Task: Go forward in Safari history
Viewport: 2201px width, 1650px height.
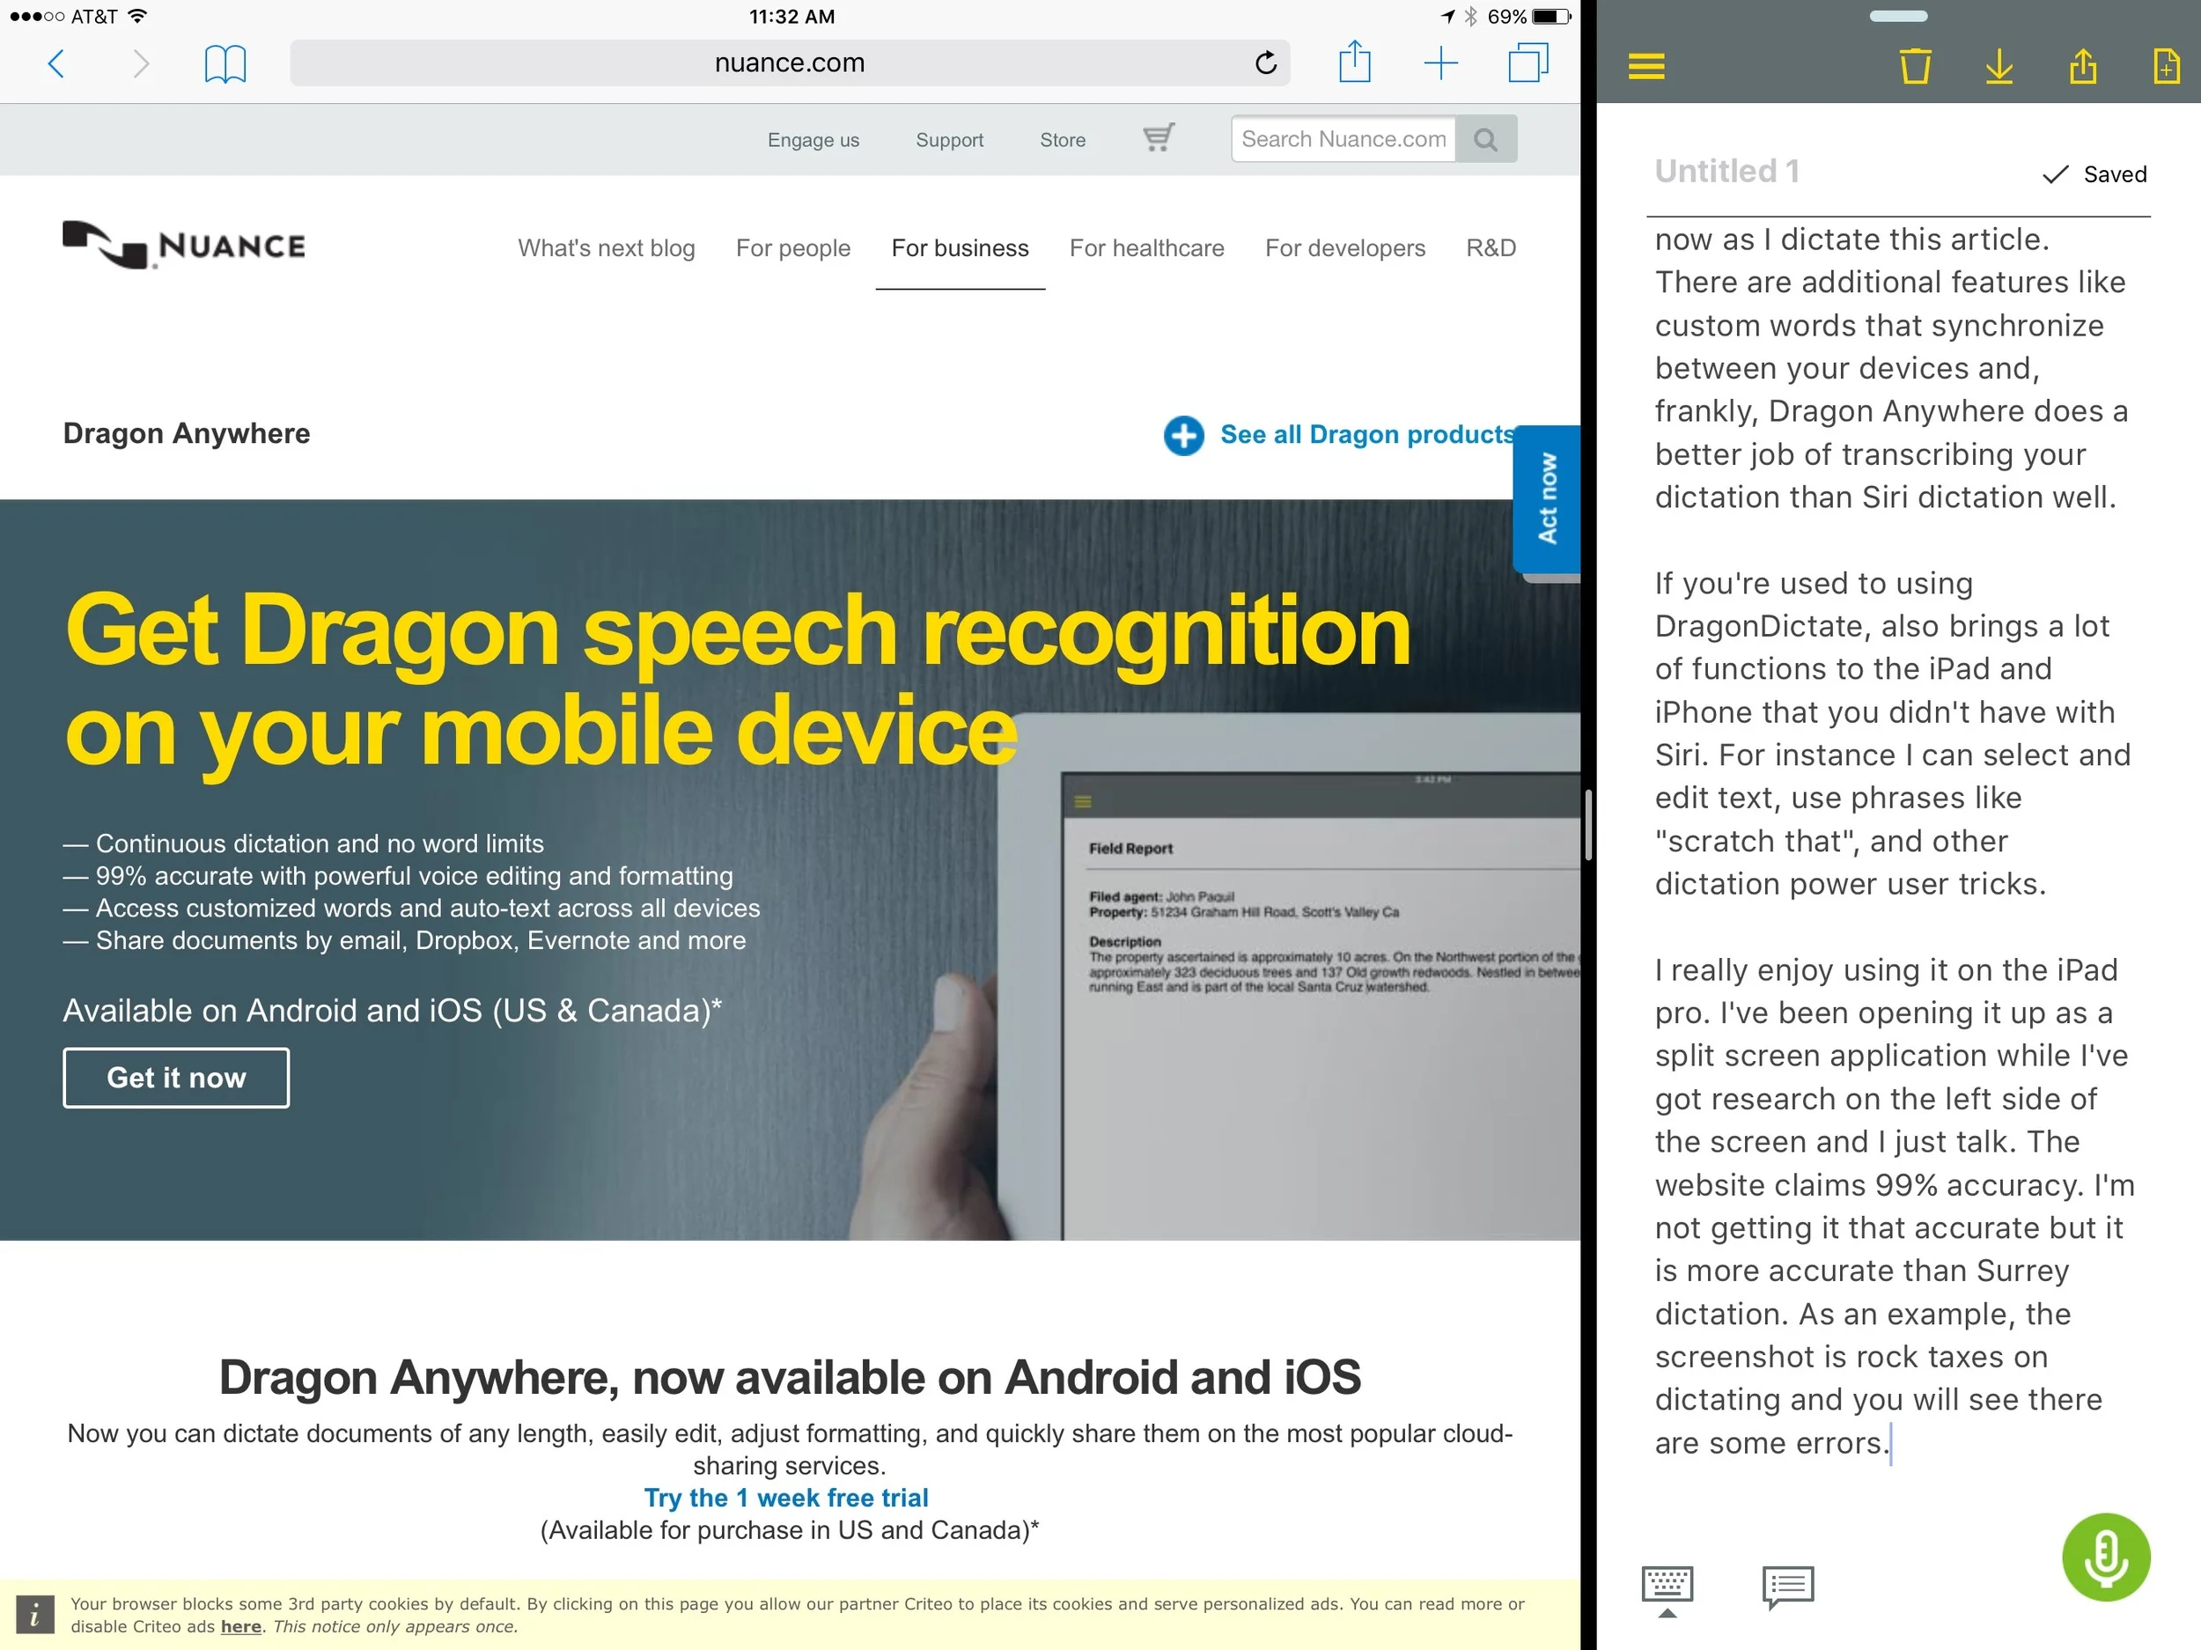Action: (140, 64)
